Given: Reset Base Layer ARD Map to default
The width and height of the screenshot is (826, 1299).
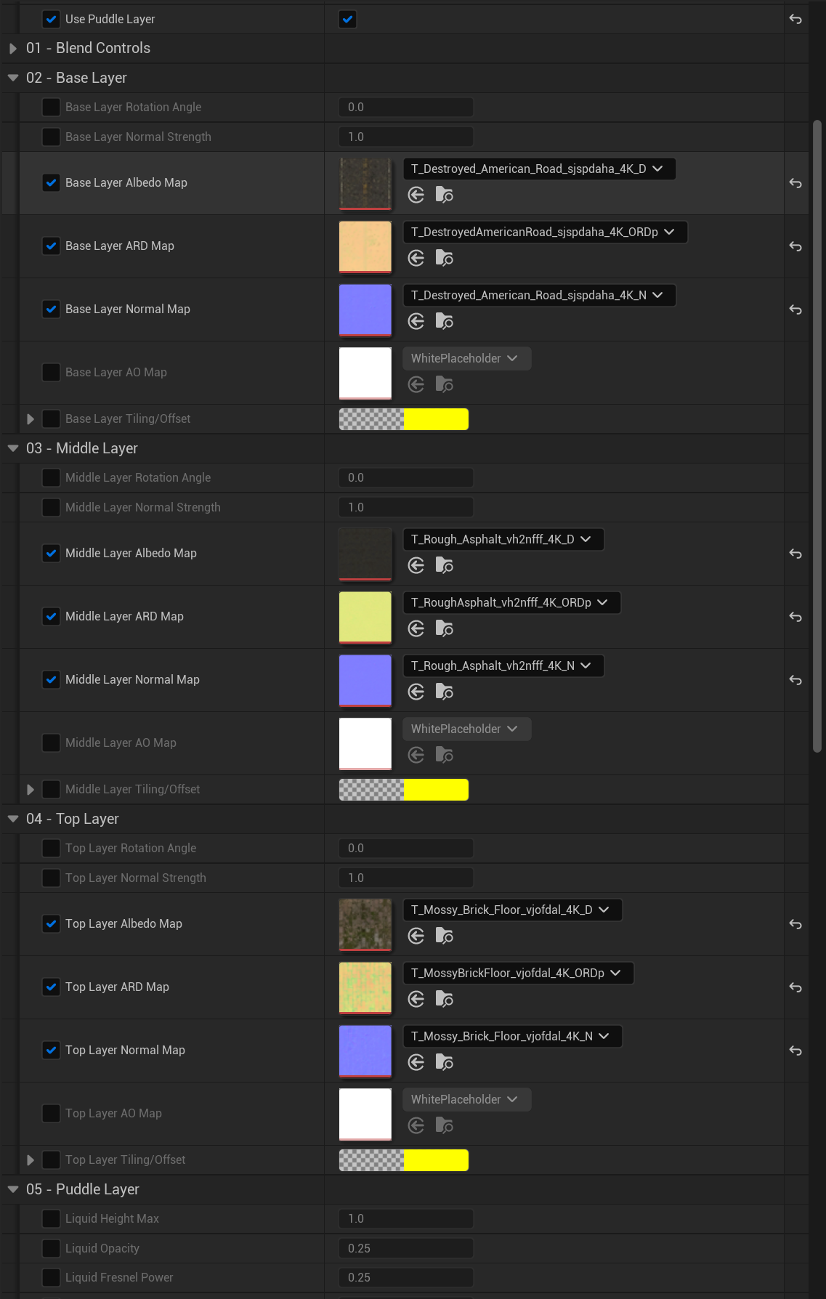Looking at the screenshot, I should [x=795, y=246].
